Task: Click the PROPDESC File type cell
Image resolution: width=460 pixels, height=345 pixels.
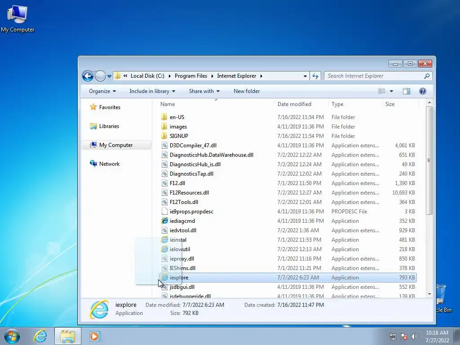Action: pos(349,212)
